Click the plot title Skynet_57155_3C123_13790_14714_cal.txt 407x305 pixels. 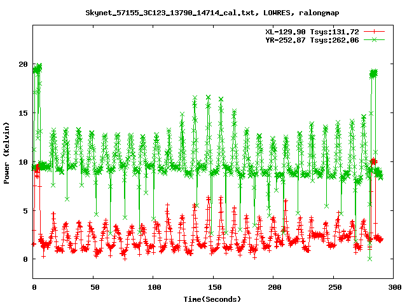click(x=170, y=13)
